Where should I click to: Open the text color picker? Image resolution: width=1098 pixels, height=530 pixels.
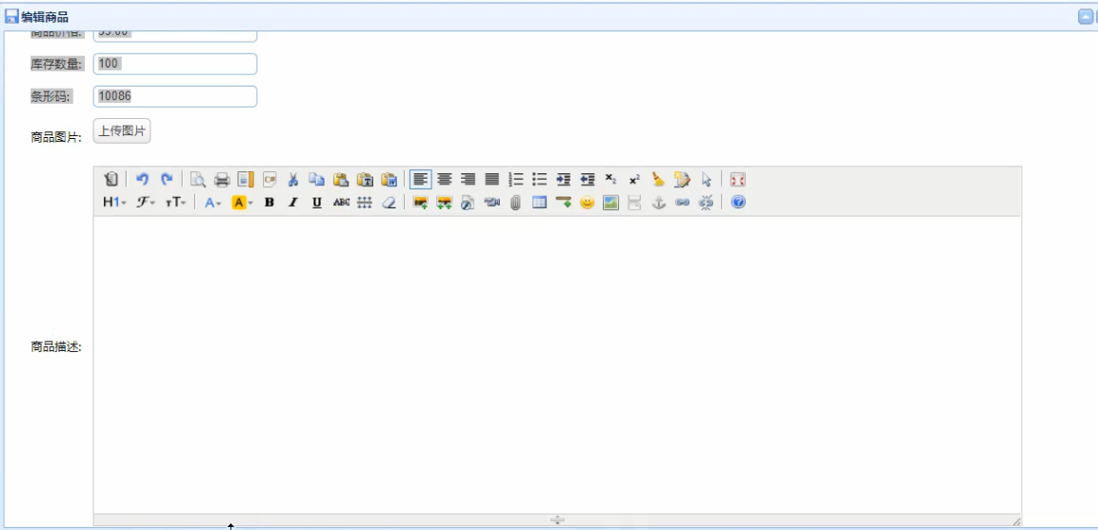tap(213, 203)
